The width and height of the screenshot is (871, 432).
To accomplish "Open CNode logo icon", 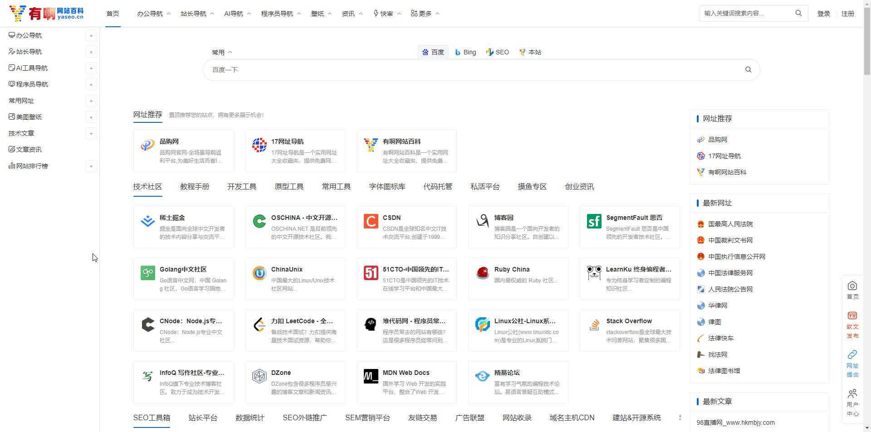I will click(x=148, y=325).
